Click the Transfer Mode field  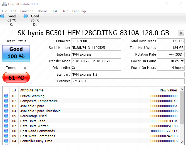(x=96, y=61)
